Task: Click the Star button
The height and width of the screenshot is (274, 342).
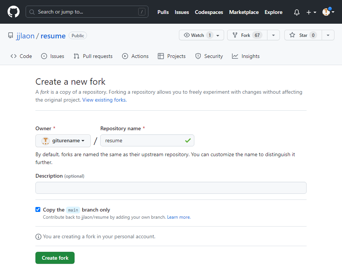Action: tap(303, 35)
